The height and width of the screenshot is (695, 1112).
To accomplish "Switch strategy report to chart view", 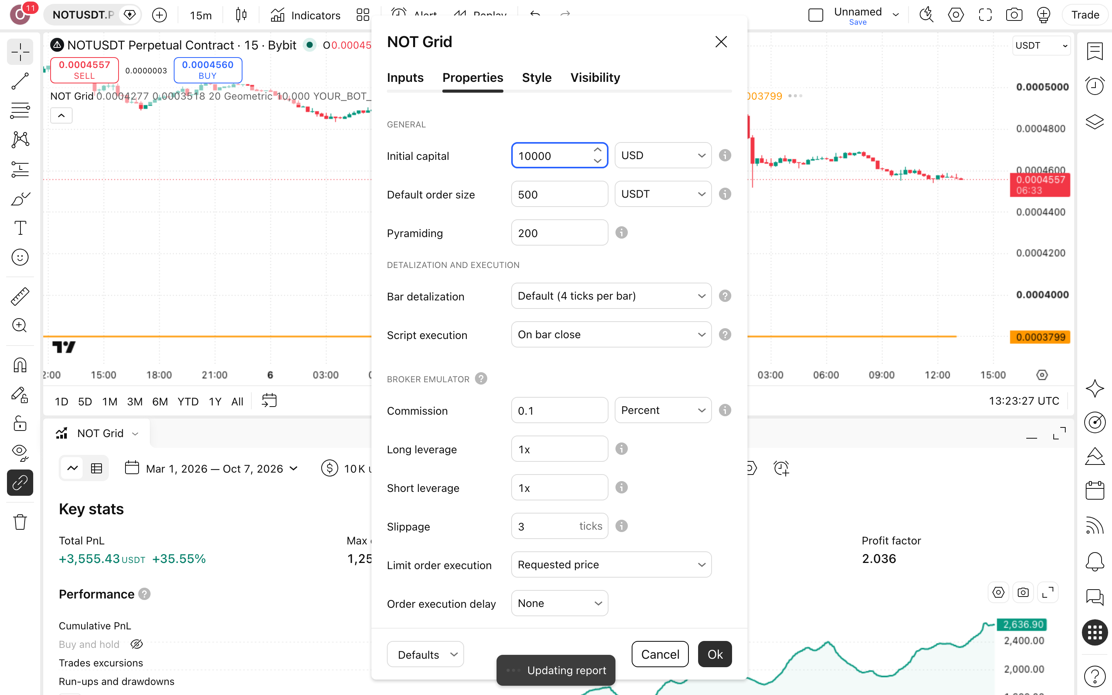I will [x=73, y=468].
